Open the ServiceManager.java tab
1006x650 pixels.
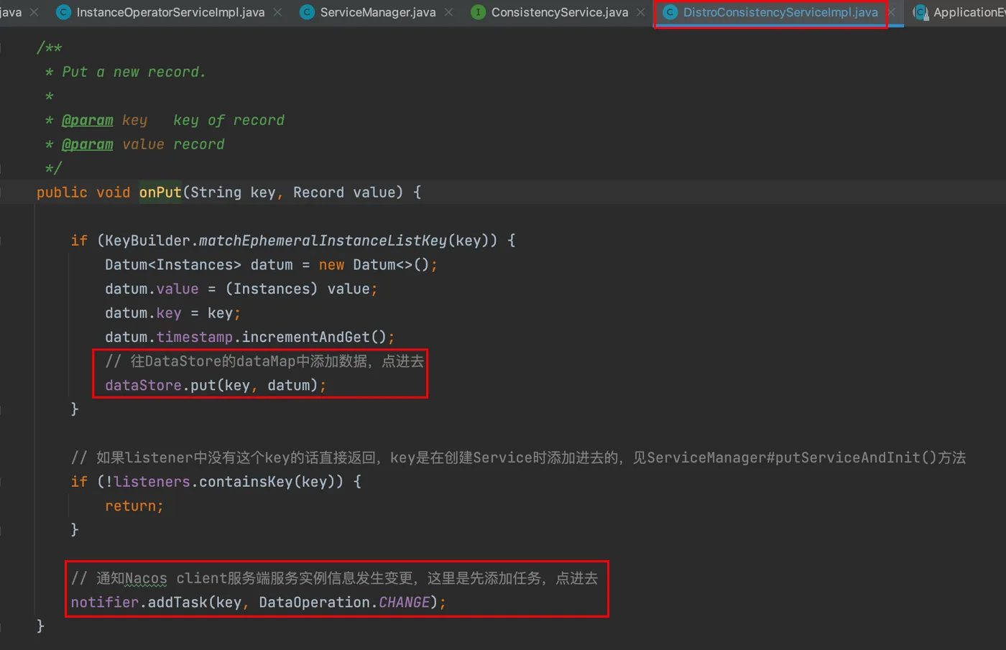tap(377, 12)
